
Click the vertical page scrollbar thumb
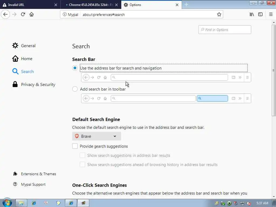pos(274,70)
